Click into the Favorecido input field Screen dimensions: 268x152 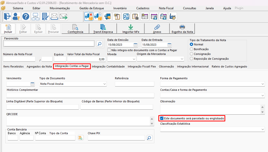coord(49,44)
